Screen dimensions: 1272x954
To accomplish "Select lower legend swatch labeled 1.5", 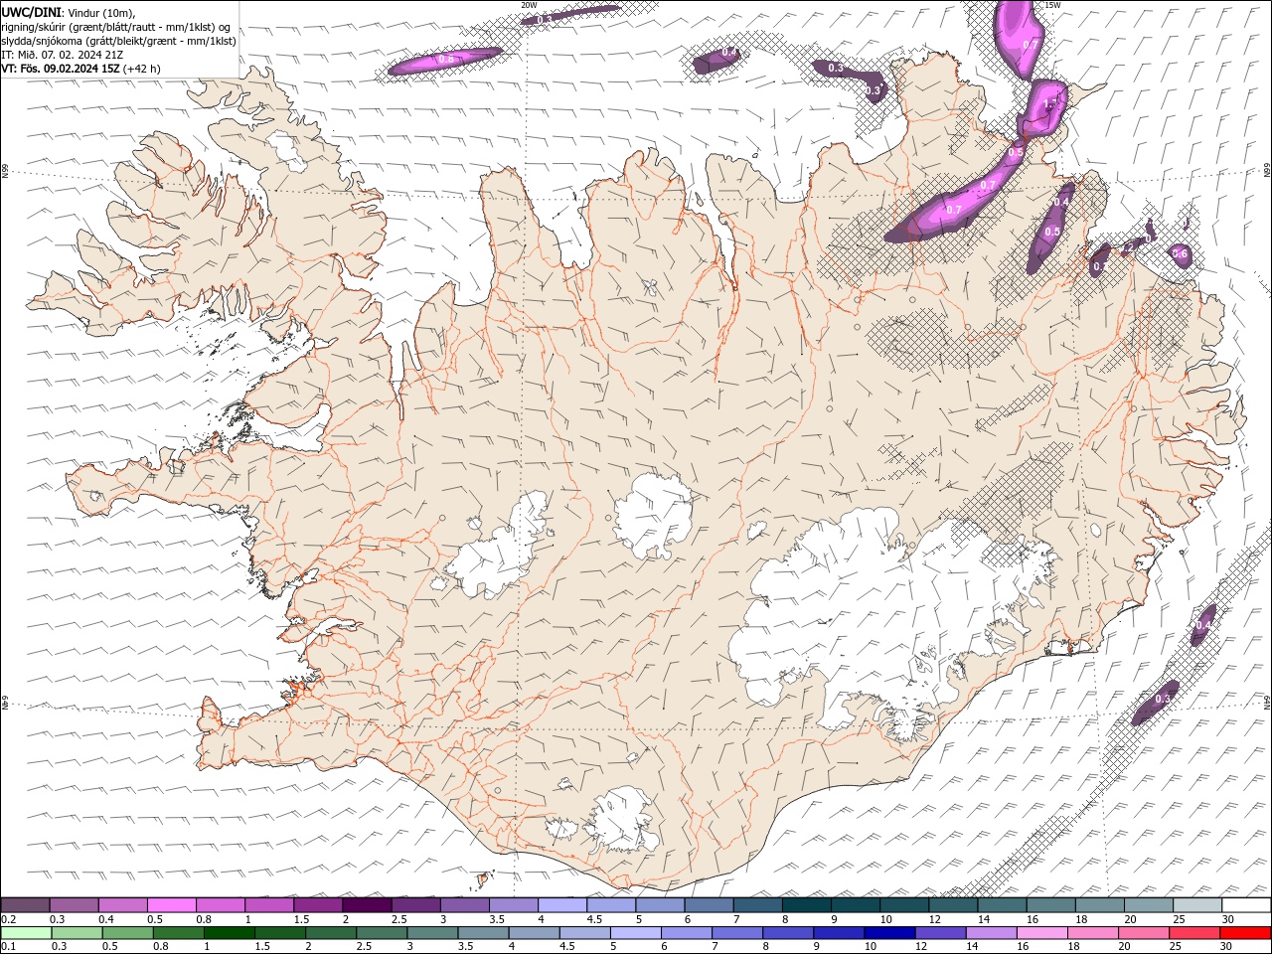I will pos(281,933).
